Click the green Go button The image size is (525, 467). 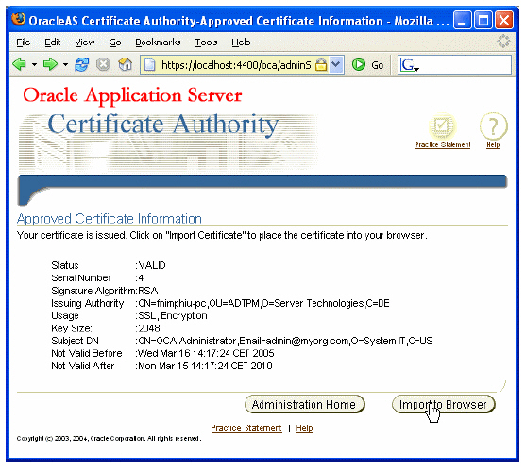[367, 65]
